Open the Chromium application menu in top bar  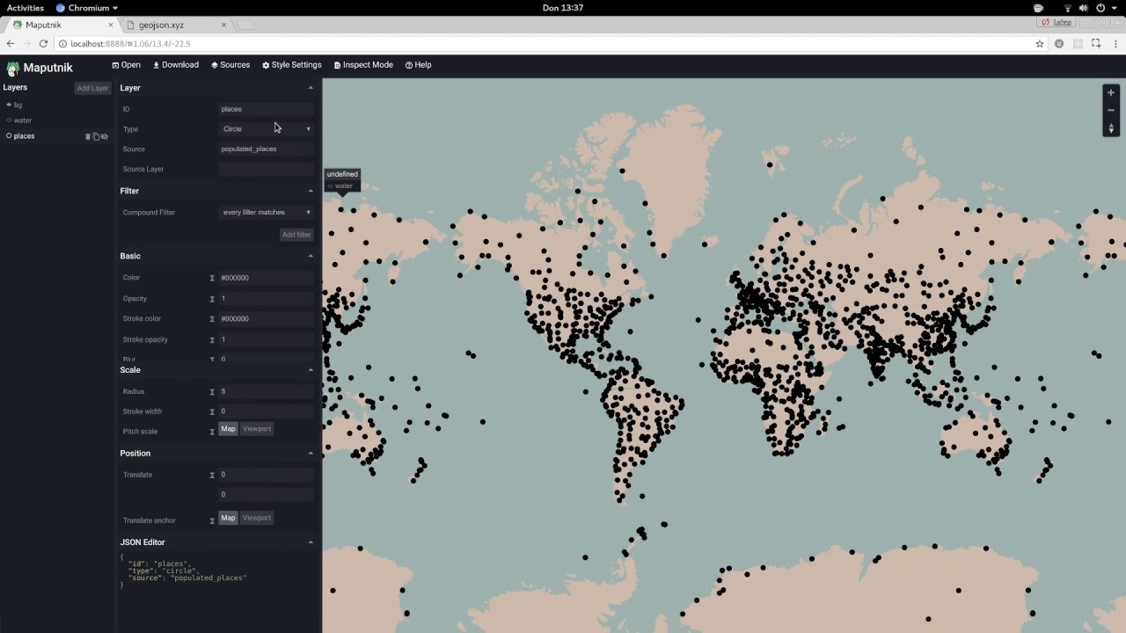click(87, 8)
